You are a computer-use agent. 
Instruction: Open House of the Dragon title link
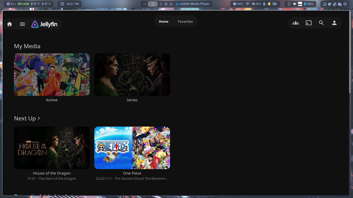click(x=52, y=173)
